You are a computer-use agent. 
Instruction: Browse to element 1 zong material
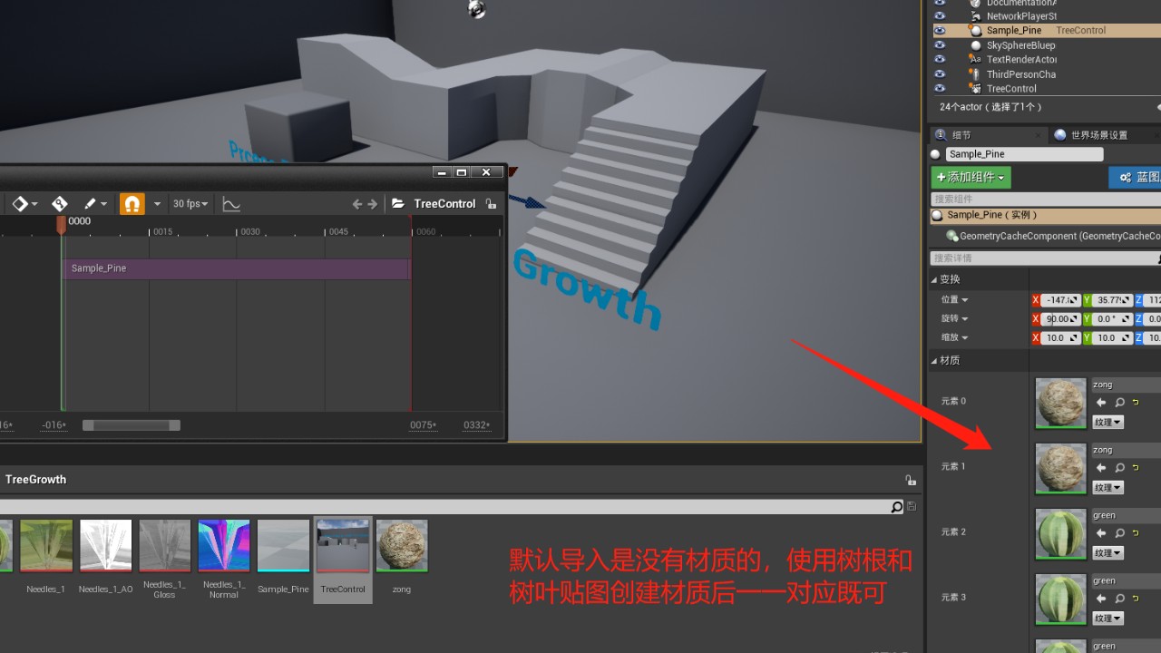[x=1120, y=468]
